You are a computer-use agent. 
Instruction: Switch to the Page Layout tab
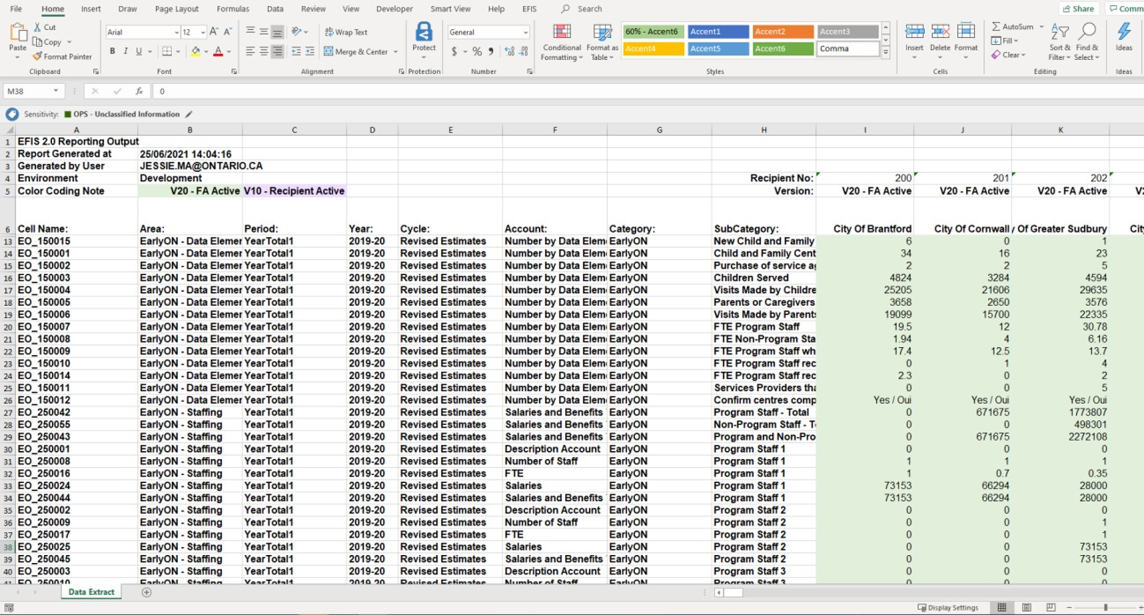[177, 9]
